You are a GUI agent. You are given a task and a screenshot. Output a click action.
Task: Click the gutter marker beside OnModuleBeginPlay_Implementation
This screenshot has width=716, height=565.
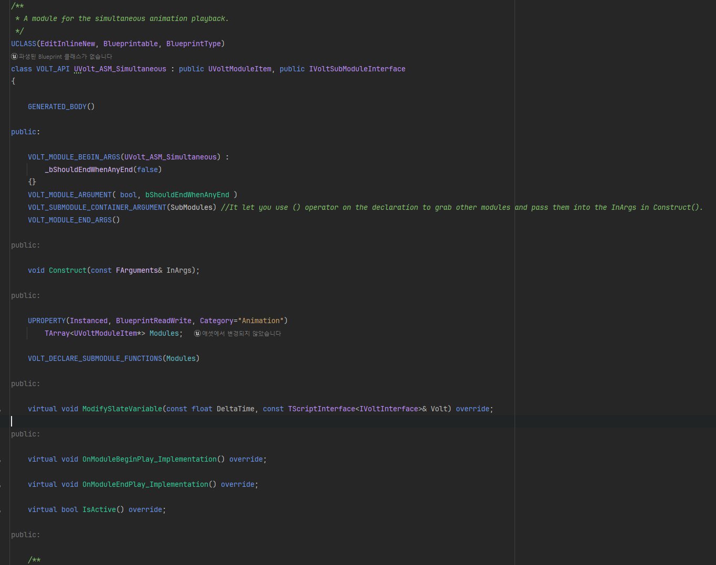pos(1,460)
